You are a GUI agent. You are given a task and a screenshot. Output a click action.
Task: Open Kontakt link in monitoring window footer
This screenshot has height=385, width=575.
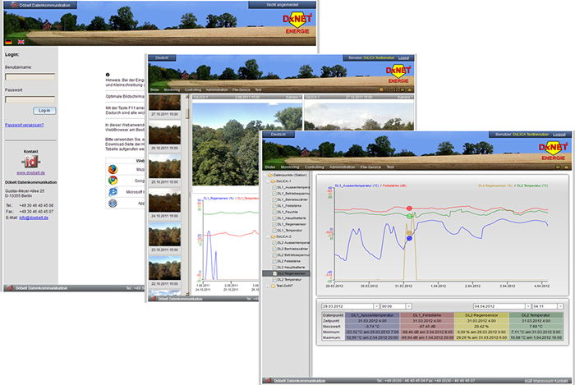point(561,381)
